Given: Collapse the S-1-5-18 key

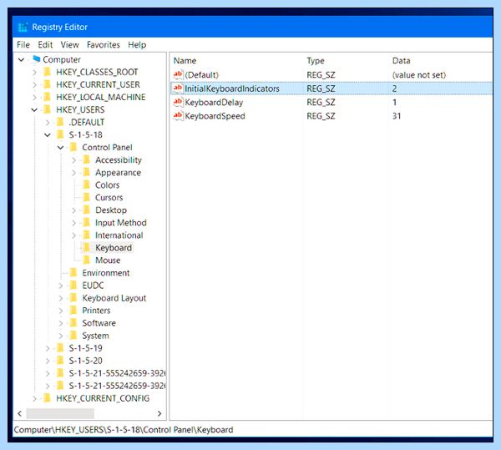Looking at the screenshot, I should click(48, 134).
